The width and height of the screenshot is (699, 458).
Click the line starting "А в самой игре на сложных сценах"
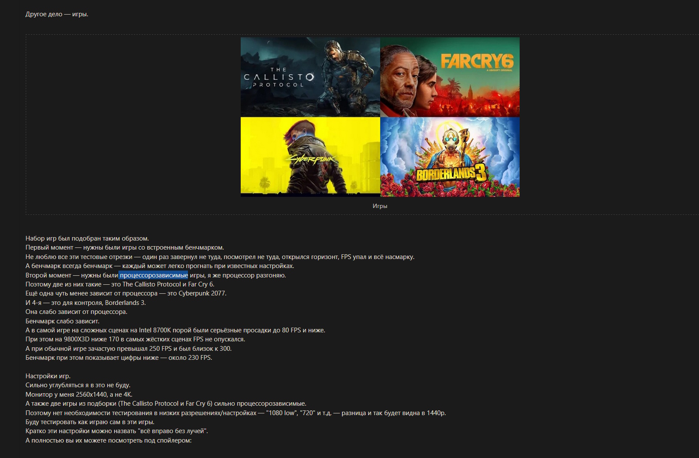click(x=175, y=330)
